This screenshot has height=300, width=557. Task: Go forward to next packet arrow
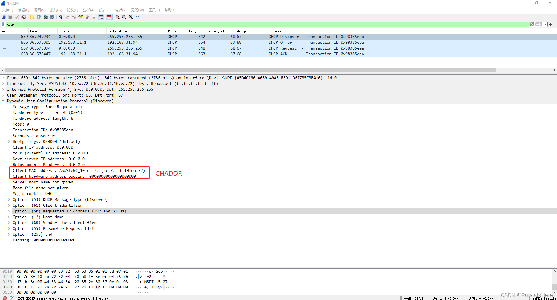coord(74,17)
